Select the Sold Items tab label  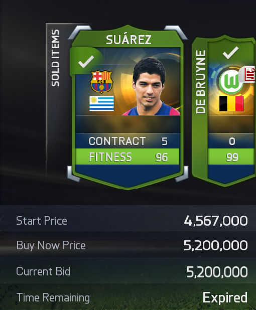(x=55, y=58)
